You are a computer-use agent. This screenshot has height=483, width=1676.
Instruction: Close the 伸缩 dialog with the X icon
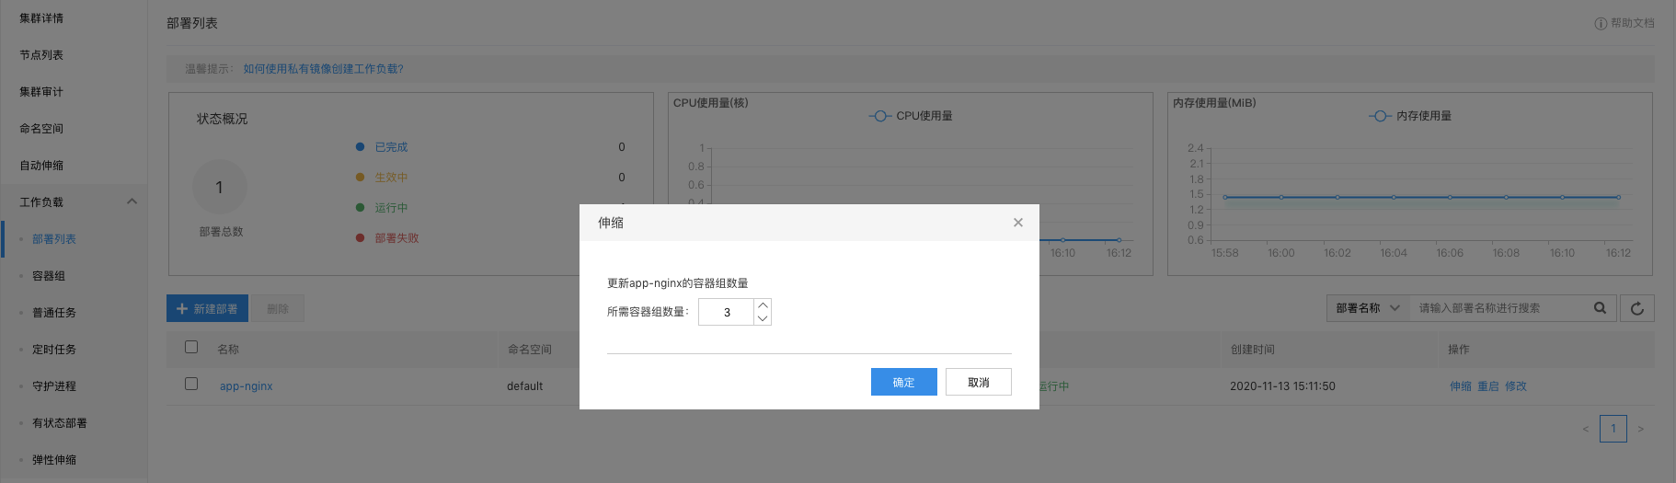[x=1017, y=223]
